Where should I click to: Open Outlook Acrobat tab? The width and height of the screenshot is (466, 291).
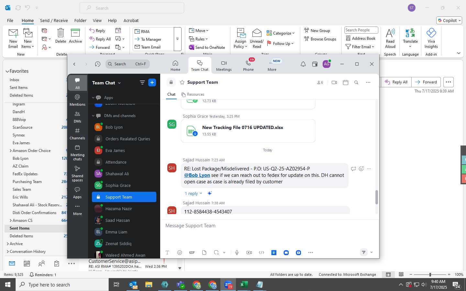coord(131,20)
